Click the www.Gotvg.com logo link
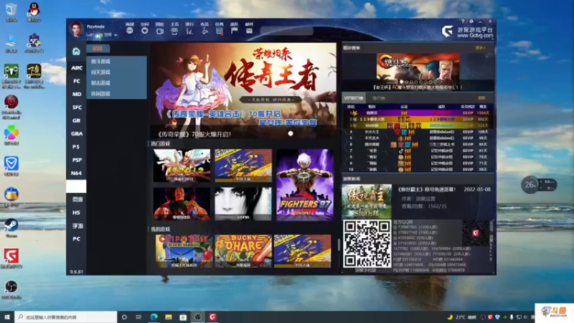Viewport: 574px width, 323px height. [x=475, y=35]
